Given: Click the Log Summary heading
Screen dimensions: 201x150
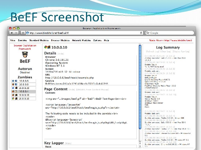Looking at the screenshot, I should point(168,47).
